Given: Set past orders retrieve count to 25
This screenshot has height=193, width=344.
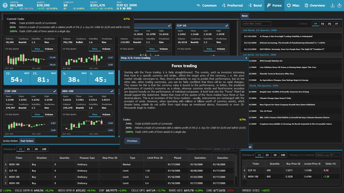Looking at the screenshot, I should click(x=28, y=149).
